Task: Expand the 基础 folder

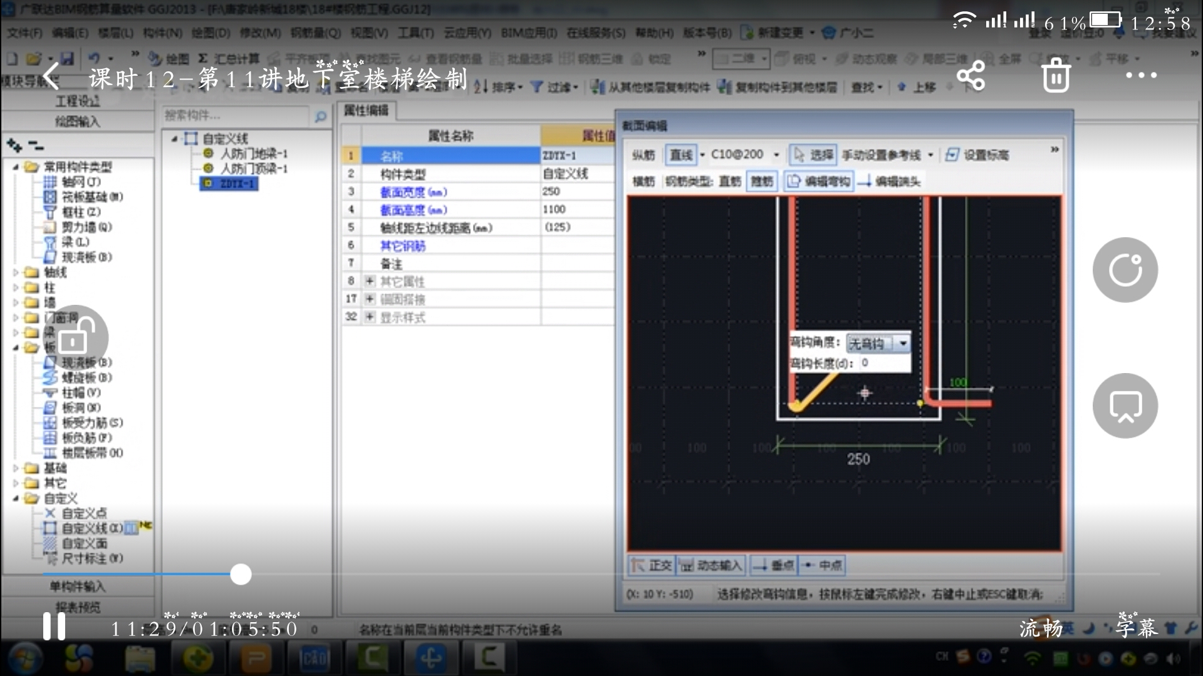Action: pyautogui.click(x=16, y=468)
